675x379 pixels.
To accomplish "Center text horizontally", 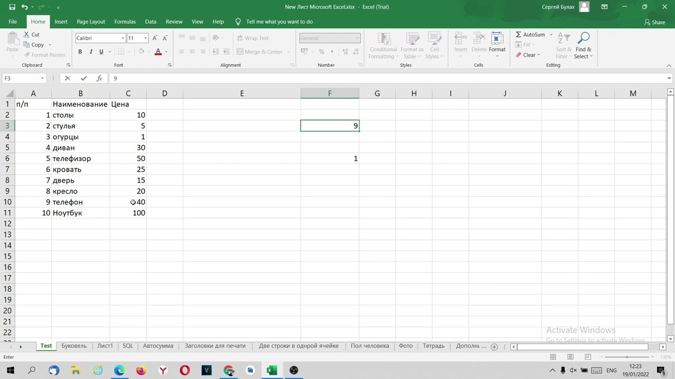I will coord(192,52).
